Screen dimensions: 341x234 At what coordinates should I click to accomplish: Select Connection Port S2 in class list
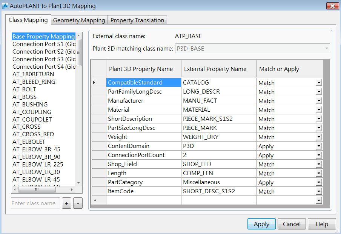(43, 52)
